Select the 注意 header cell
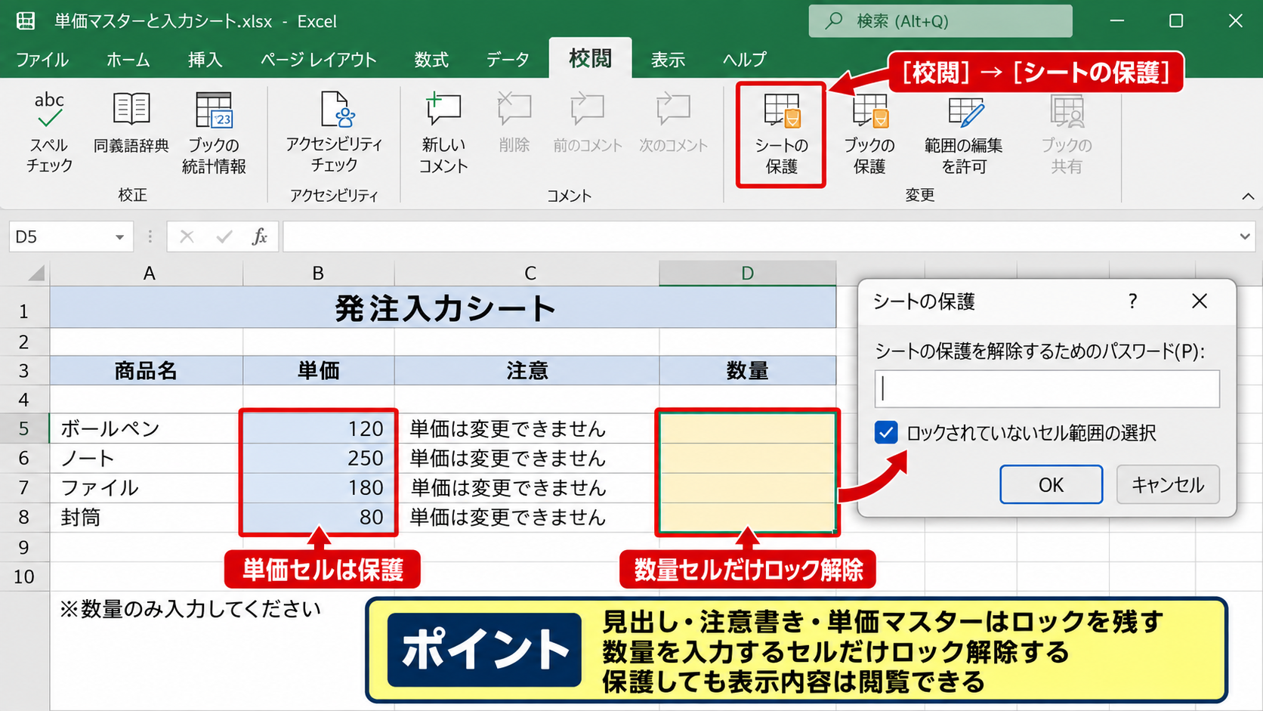Screen dimensions: 1263x711 coord(527,370)
